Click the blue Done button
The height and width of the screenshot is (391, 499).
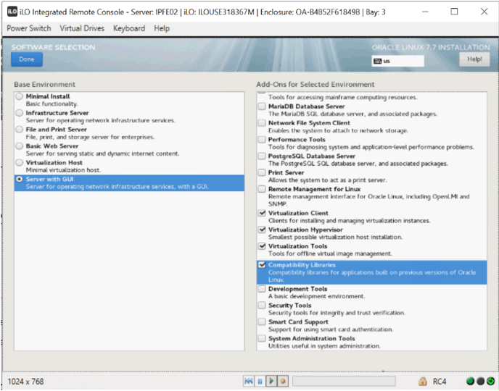(27, 59)
